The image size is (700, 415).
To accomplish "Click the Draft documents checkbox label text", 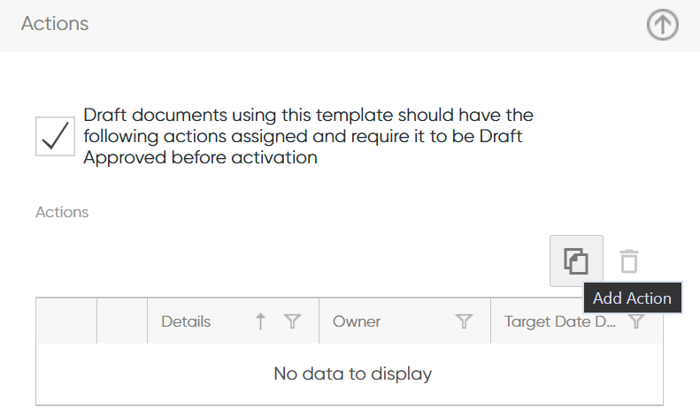I will coord(308,136).
